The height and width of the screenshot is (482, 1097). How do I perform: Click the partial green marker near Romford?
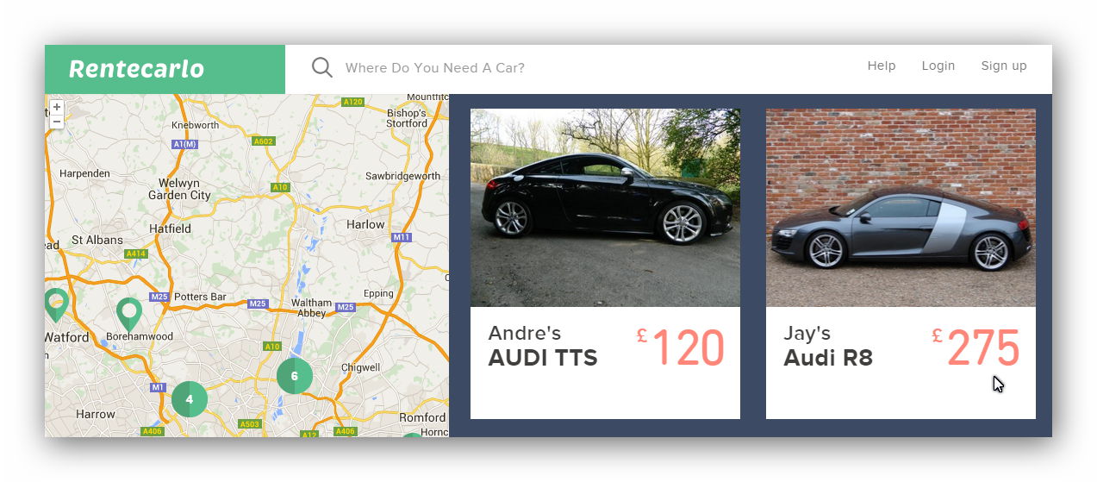[x=413, y=435]
